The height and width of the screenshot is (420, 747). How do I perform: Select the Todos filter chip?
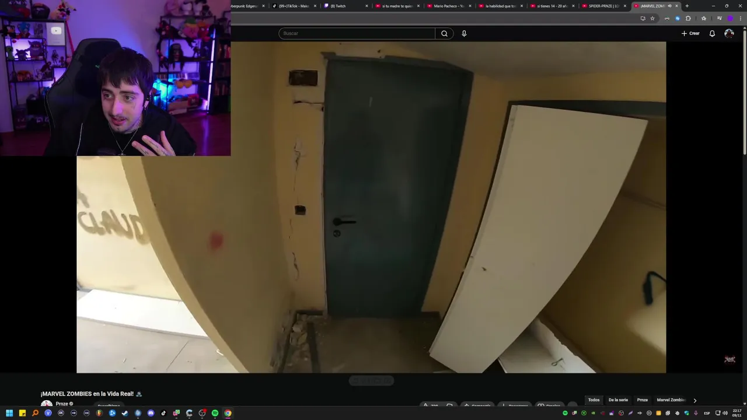(x=594, y=400)
